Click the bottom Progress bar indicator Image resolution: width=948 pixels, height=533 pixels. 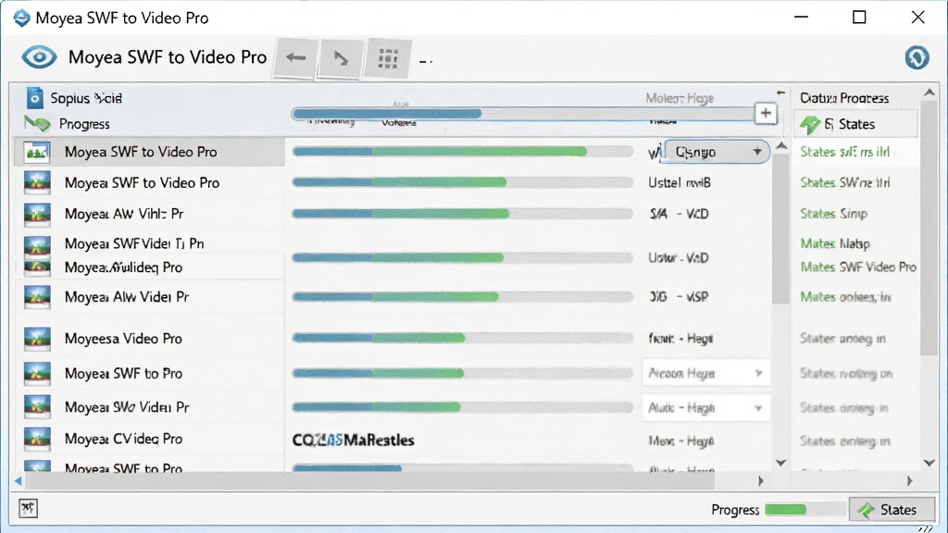click(805, 510)
